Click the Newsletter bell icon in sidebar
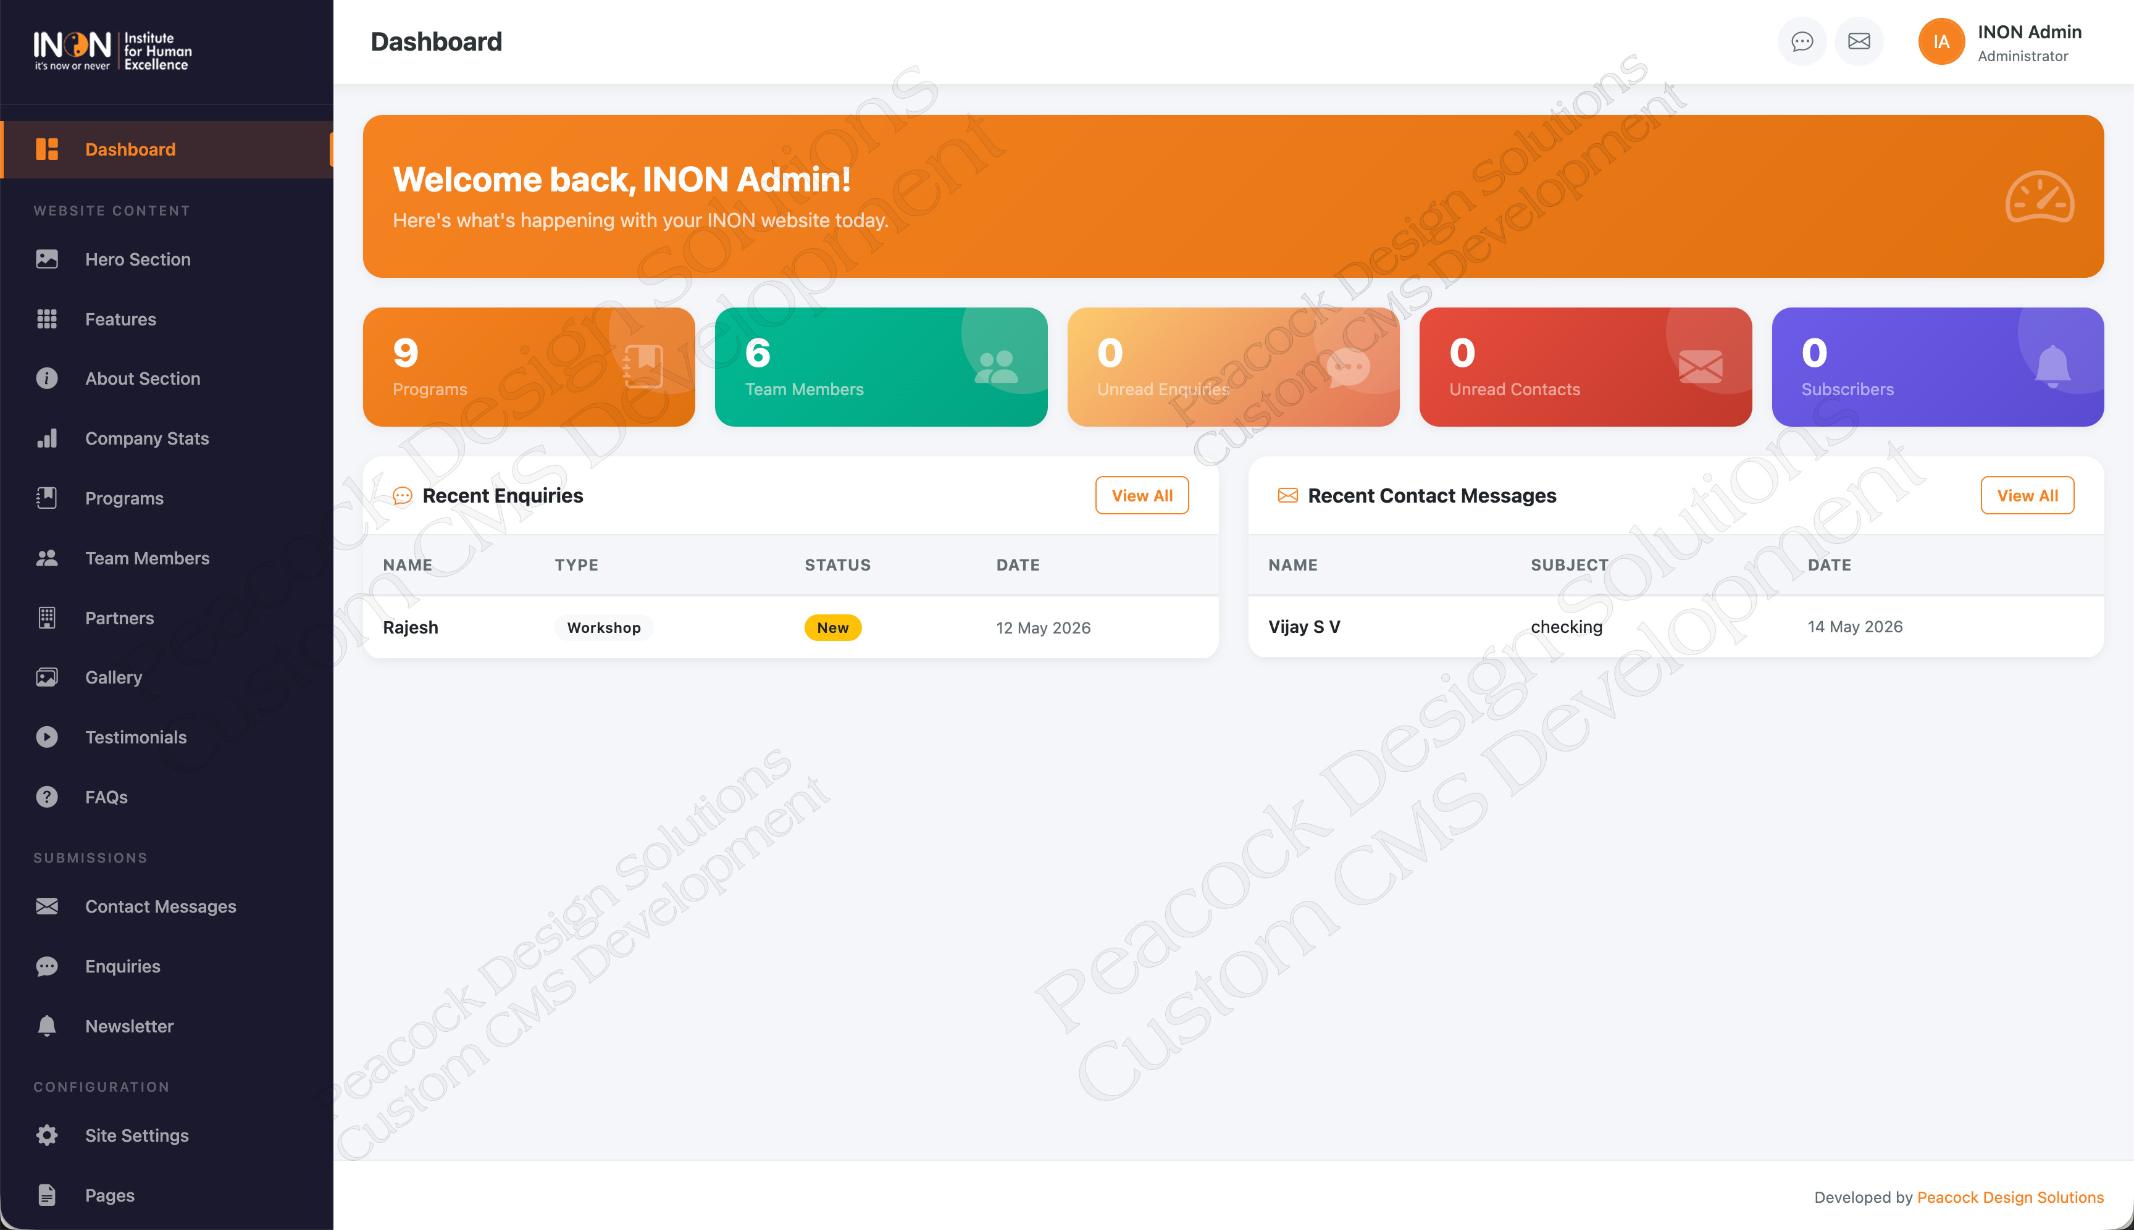2134x1230 pixels. (x=46, y=1026)
